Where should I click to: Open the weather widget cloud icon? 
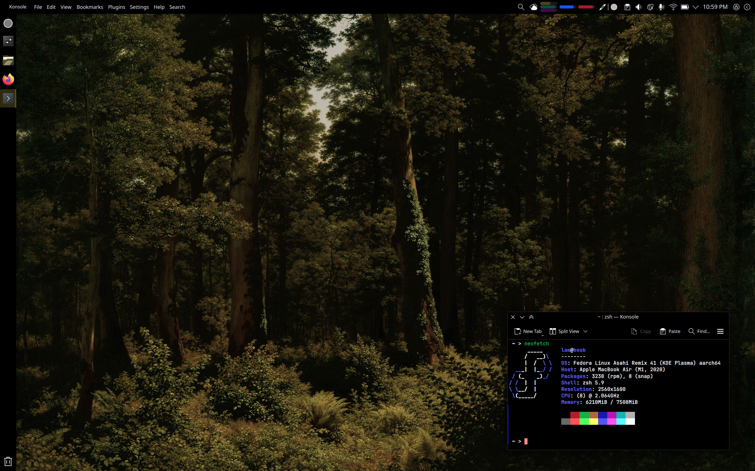(x=534, y=7)
